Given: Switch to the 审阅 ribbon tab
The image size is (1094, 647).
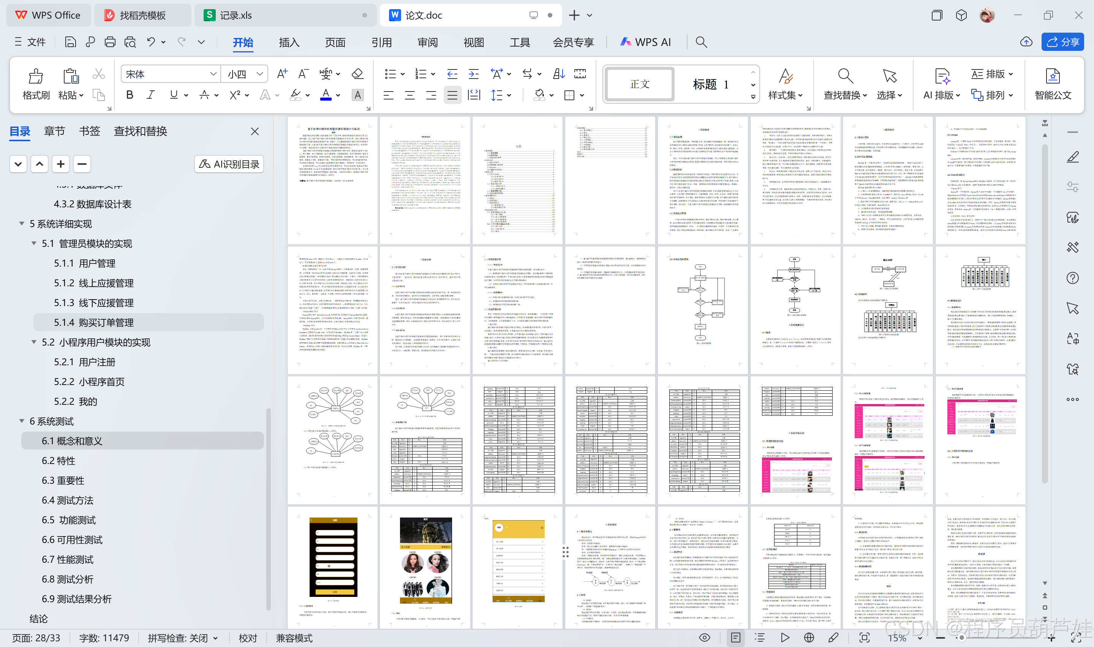Looking at the screenshot, I should point(428,42).
